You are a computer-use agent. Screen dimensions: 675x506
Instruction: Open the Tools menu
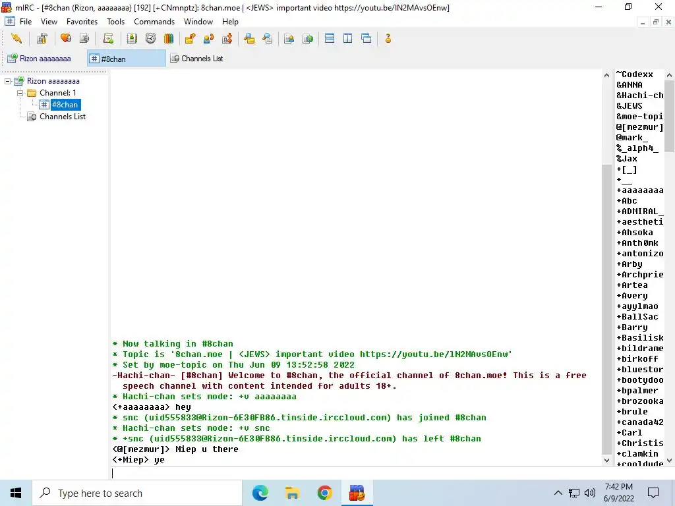coord(116,22)
